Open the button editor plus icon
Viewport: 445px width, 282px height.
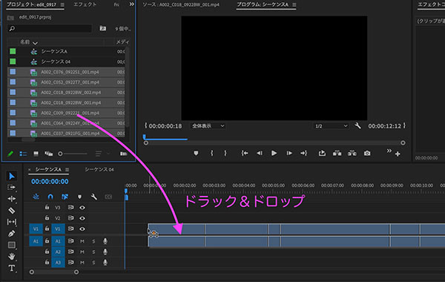[398, 154]
